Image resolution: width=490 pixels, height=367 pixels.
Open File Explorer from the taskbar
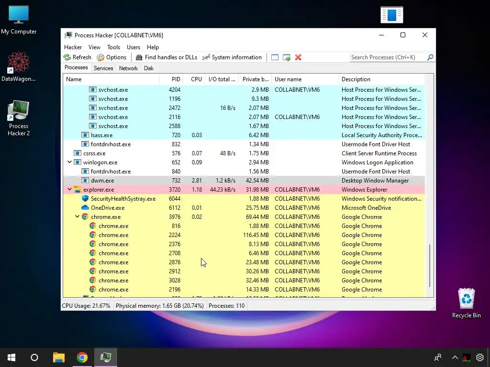pyautogui.click(x=59, y=357)
